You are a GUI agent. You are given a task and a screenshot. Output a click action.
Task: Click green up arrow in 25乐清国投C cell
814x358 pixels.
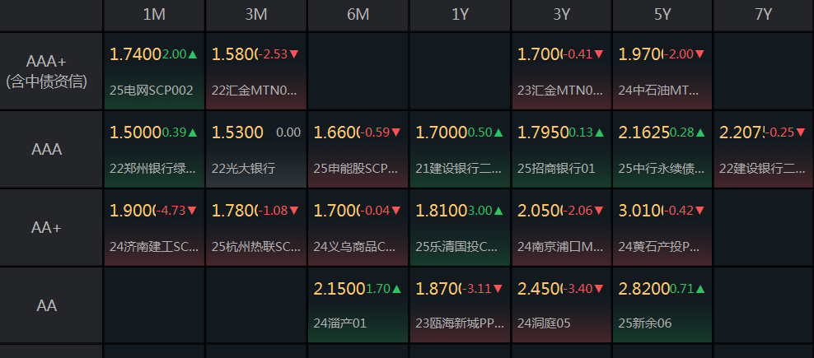[x=498, y=211]
